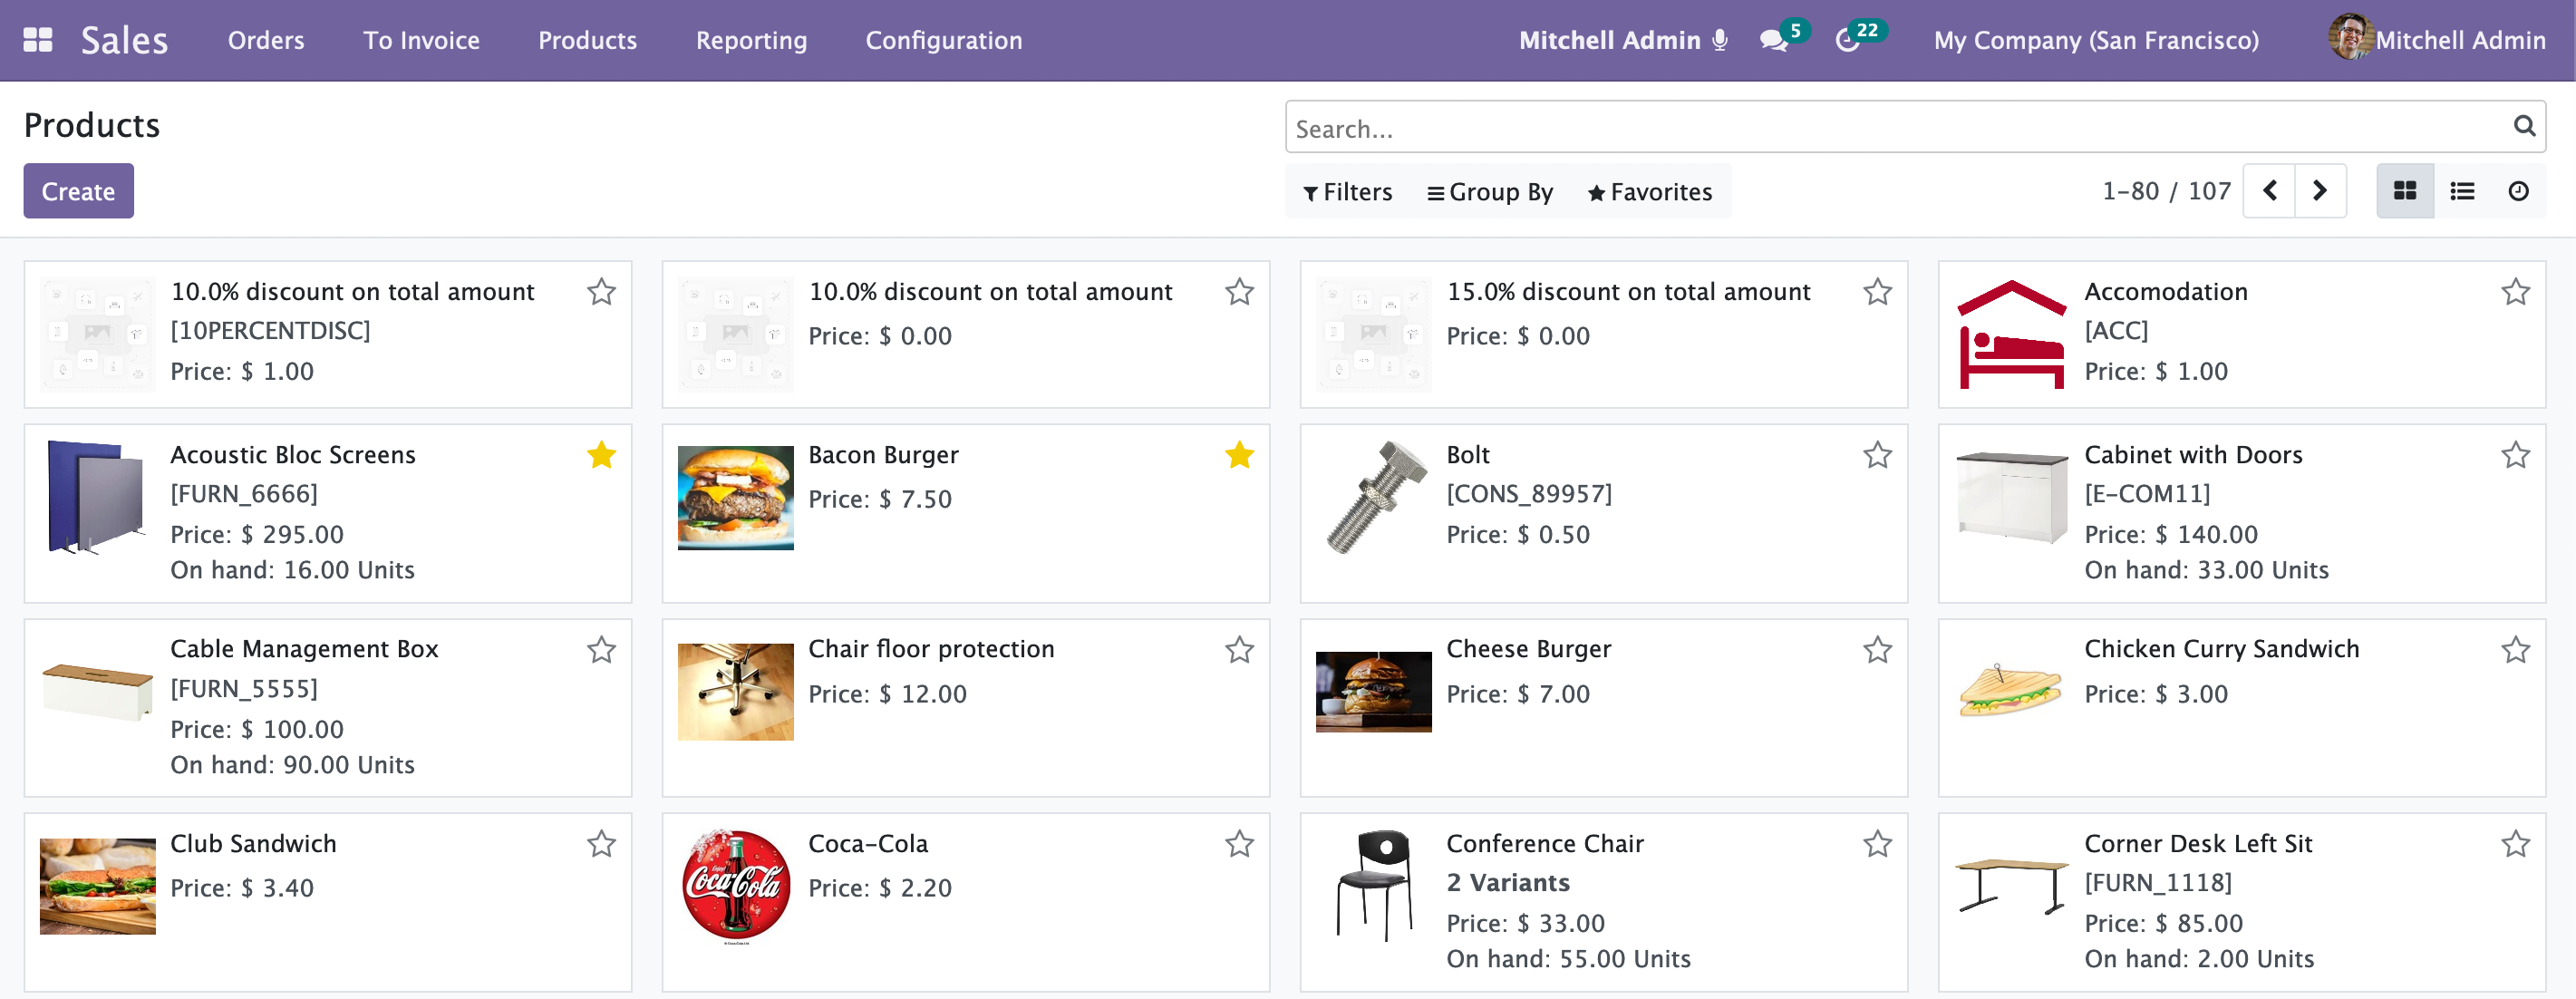Open the apps grid home menu

(38, 40)
